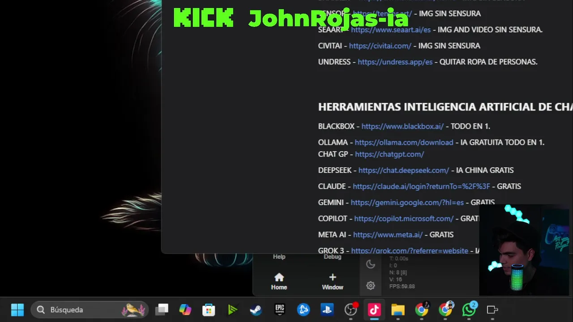The width and height of the screenshot is (573, 322).
Task: Open the claude.ai login link
Action: (421, 186)
